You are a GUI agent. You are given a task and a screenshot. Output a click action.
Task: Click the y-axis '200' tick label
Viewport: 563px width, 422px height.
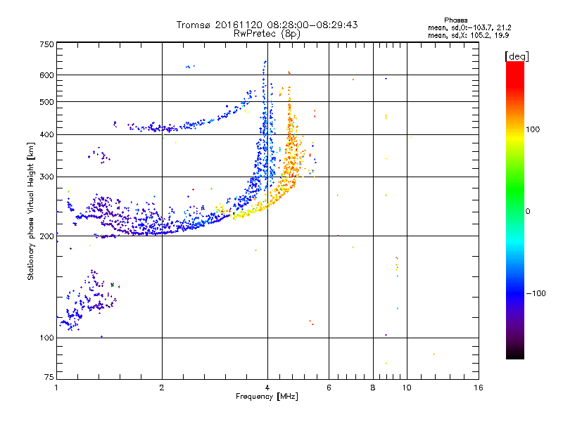tap(46, 236)
